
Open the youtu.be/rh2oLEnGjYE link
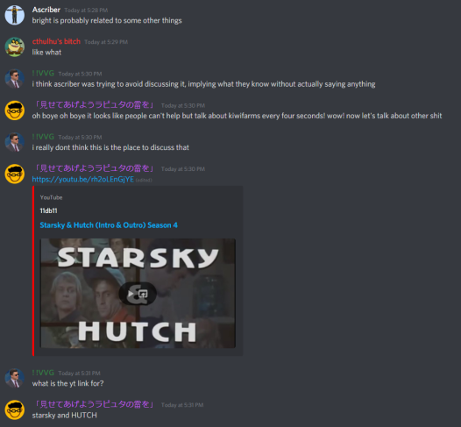tap(83, 180)
